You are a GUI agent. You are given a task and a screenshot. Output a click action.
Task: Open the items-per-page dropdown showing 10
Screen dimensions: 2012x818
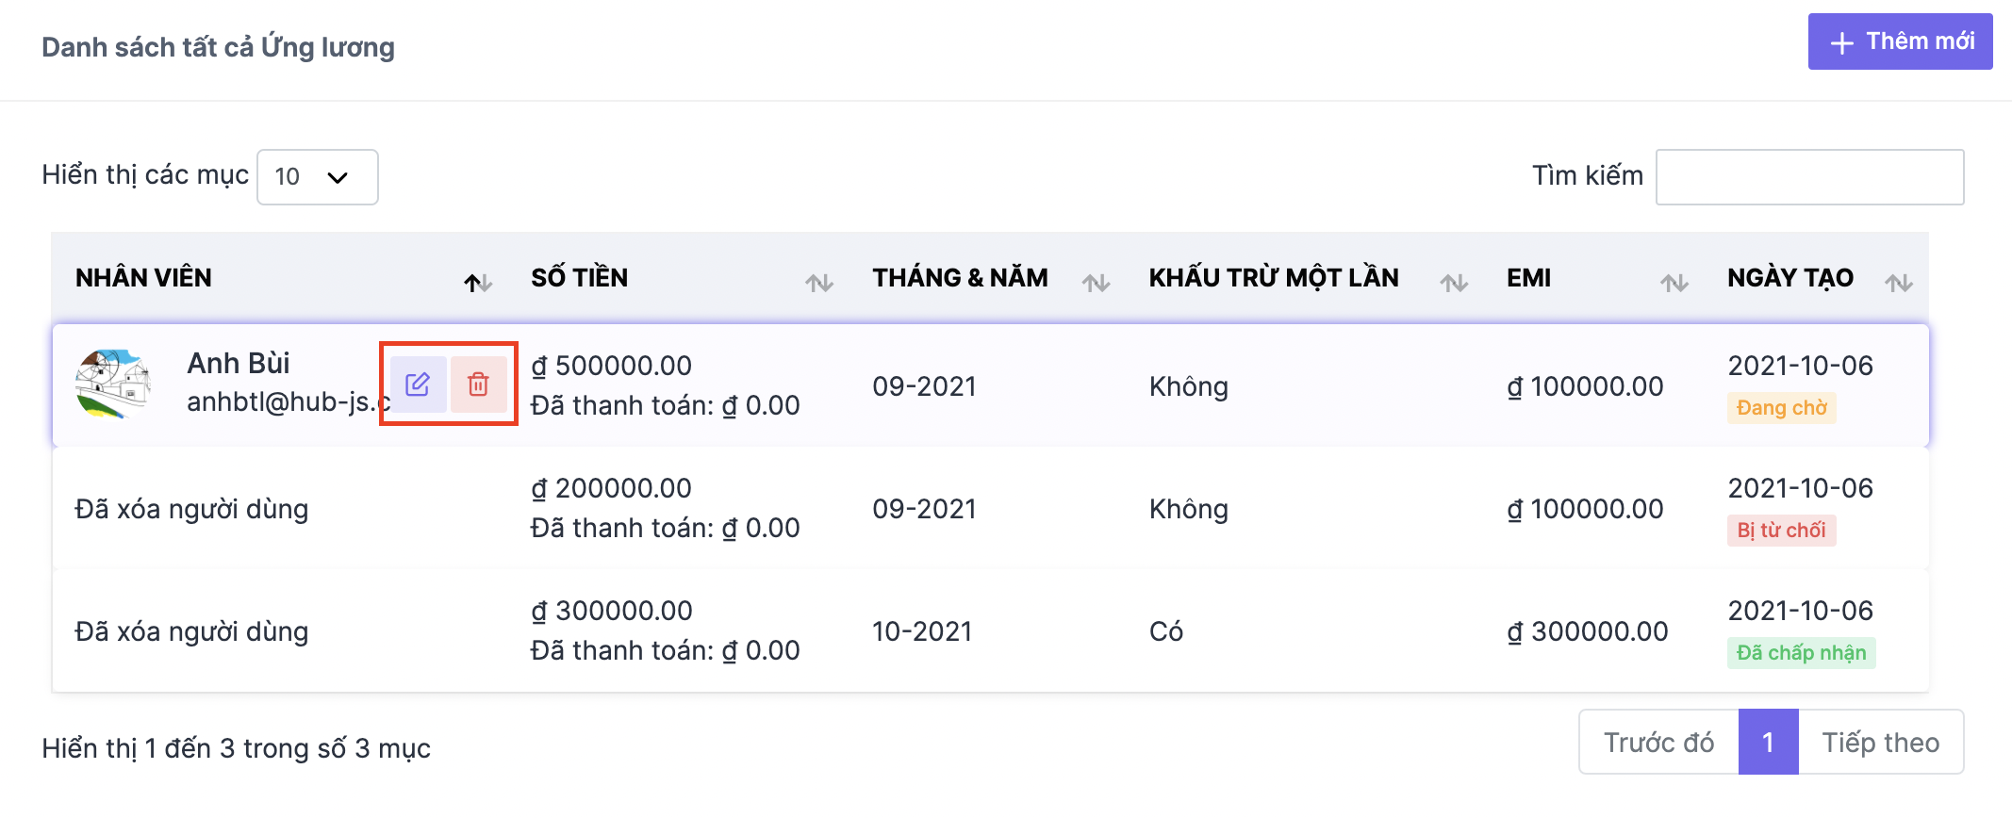click(318, 177)
